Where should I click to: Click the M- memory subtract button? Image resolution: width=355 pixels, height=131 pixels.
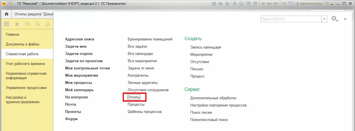coord(276,4)
